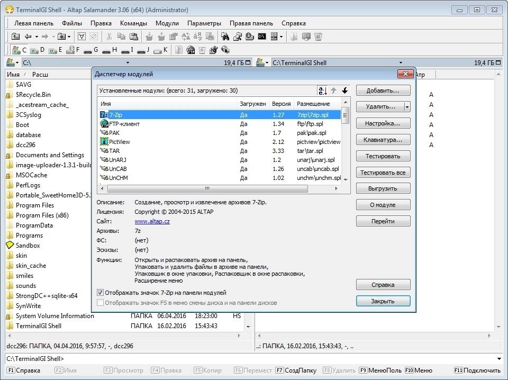508x380 pixels.
Task: Click F11 Подключить in bottom bar
Action: click(x=477, y=370)
